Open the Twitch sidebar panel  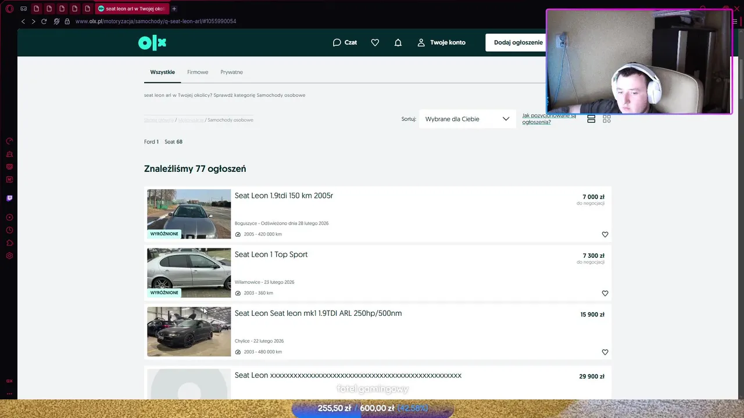pyautogui.click(x=9, y=198)
